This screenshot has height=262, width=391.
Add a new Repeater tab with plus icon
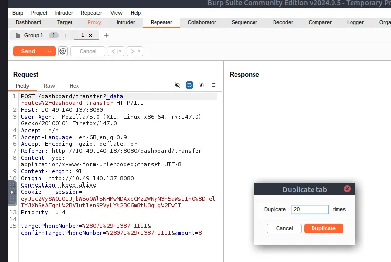tap(106, 35)
